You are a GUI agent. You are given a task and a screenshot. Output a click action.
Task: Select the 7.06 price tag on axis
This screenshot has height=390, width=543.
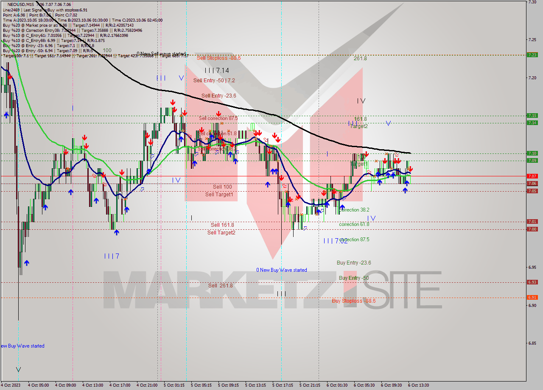click(x=532, y=184)
